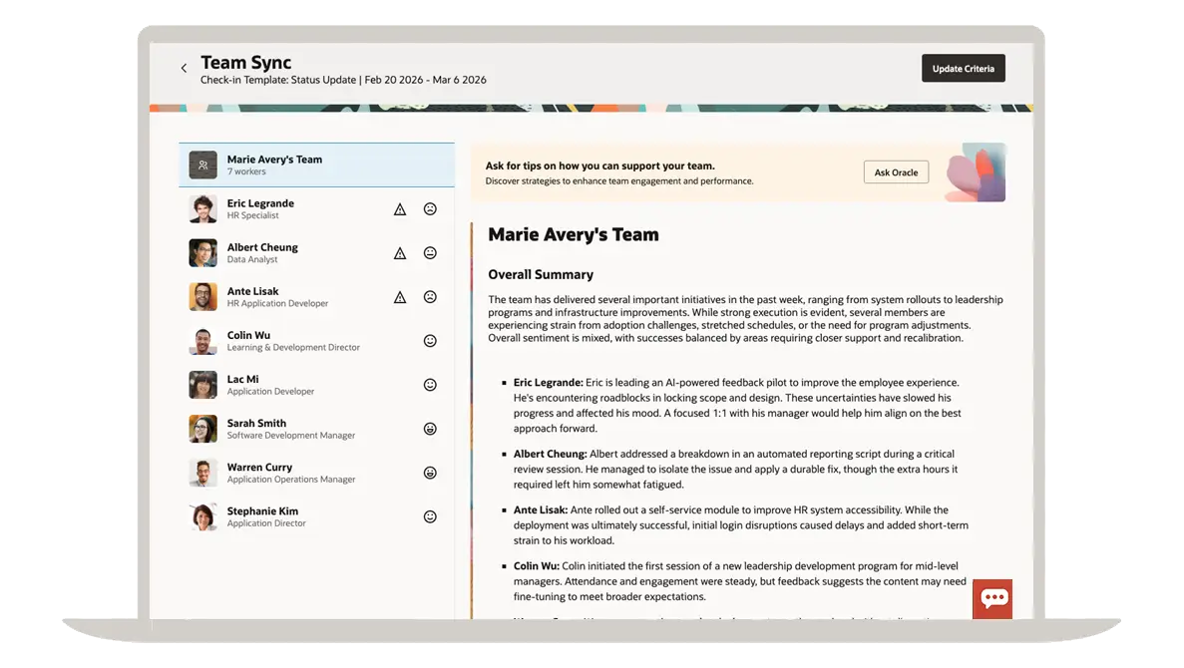
Task: Click the back arrow beside Team Sync
Action: pyautogui.click(x=184, y=69)
